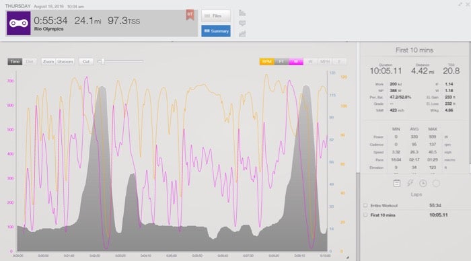Select the First 10 mins lap row
Image resolution: width=471 pixels, height=261 pixels.
pyautogui.click(x=415, y=215)
